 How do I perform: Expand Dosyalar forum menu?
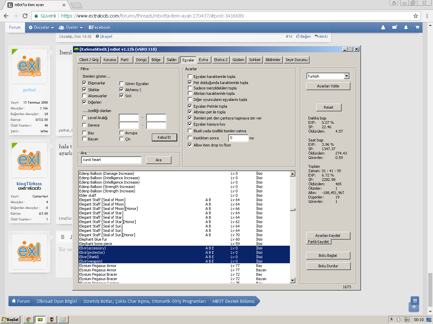[x=41, y=27]
